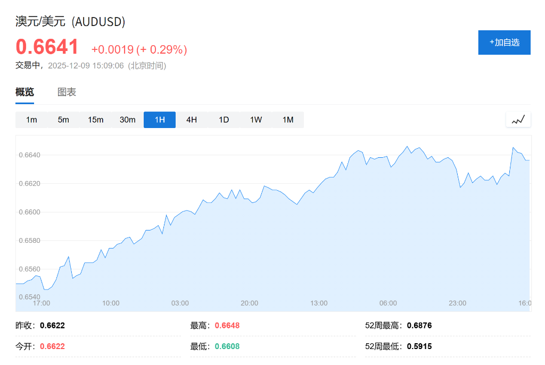Click the 最低 value 0.6608

coord(227,346)
